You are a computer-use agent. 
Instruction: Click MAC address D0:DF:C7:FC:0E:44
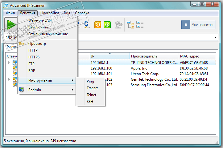[x=194, y=85]
